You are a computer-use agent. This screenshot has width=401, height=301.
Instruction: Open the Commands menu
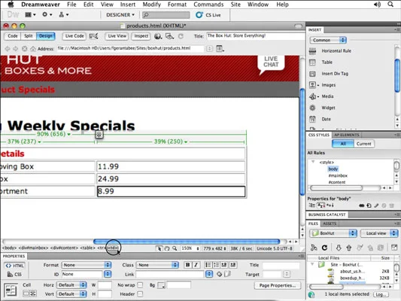(x=208, y=5)
